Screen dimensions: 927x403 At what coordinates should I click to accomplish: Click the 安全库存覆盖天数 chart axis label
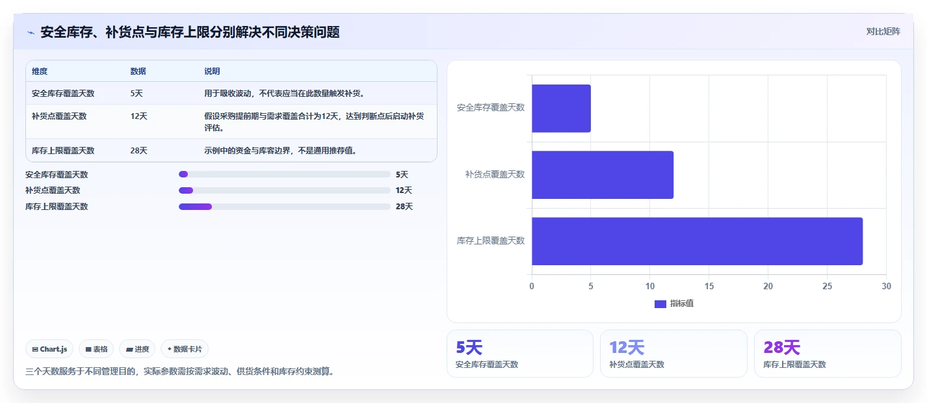coord(491,107)
